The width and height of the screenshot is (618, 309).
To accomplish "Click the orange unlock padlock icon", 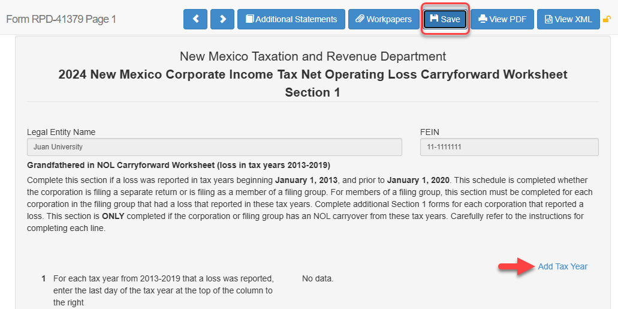I will pyautogui.click(x=607, y=19).
